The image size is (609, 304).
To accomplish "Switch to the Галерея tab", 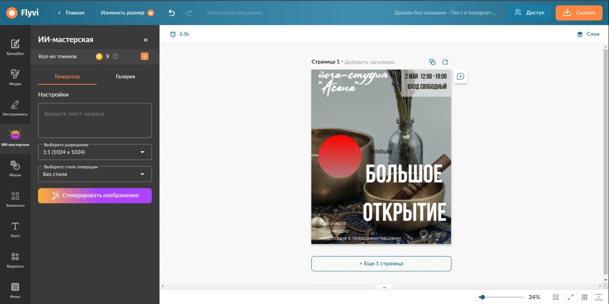I will click(x=124, y=76).
